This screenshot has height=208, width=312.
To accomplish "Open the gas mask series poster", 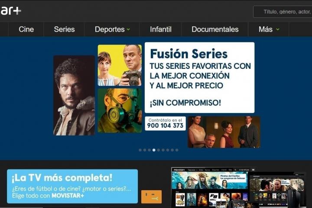I will point(120,110).
